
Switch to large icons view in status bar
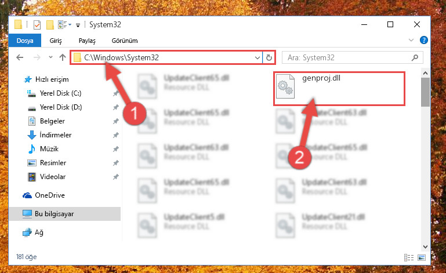[x=422, y=258]
